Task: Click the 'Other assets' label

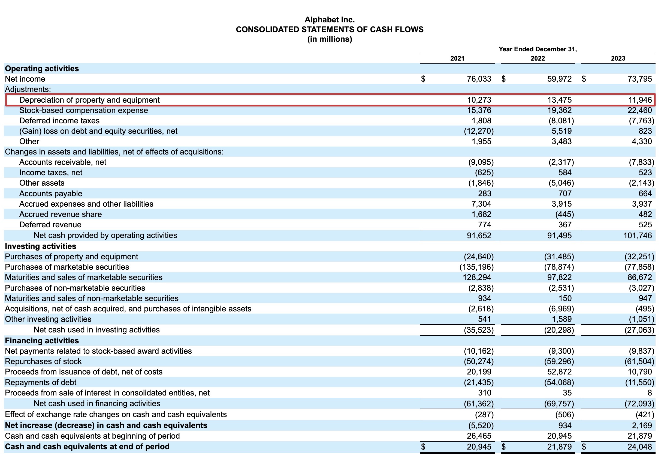Action: (x=42, y=183)
